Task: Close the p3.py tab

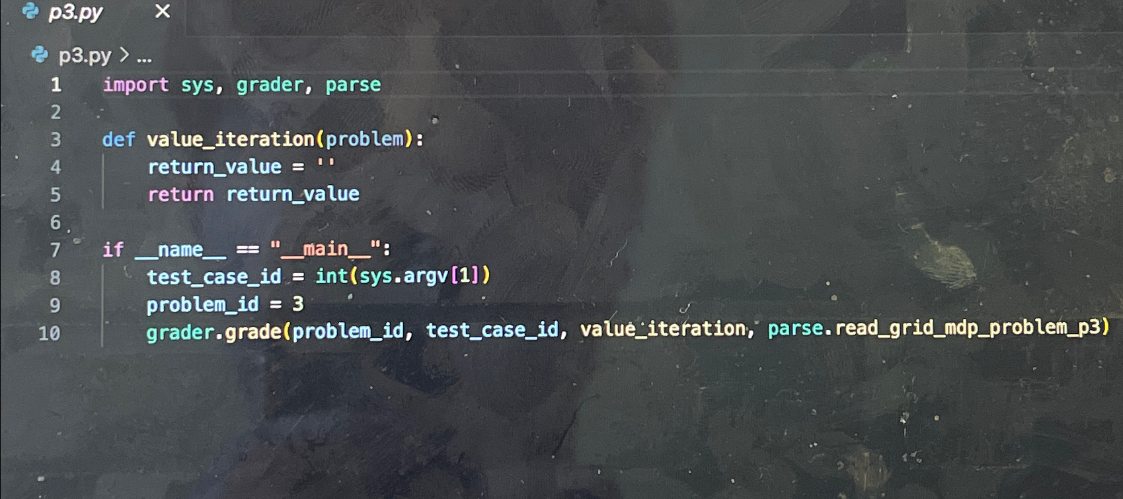Action: (x=163, y=11)
